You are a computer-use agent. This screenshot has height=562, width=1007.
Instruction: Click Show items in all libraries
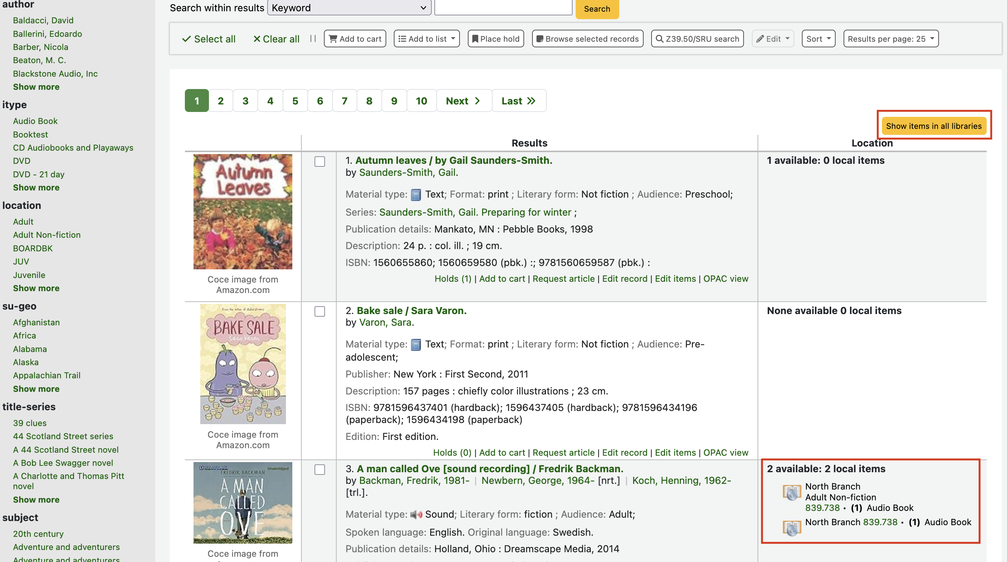pos(933,126)
